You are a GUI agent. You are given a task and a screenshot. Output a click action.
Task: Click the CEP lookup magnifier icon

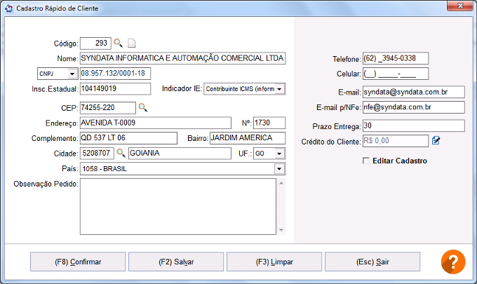click(142, 107)
